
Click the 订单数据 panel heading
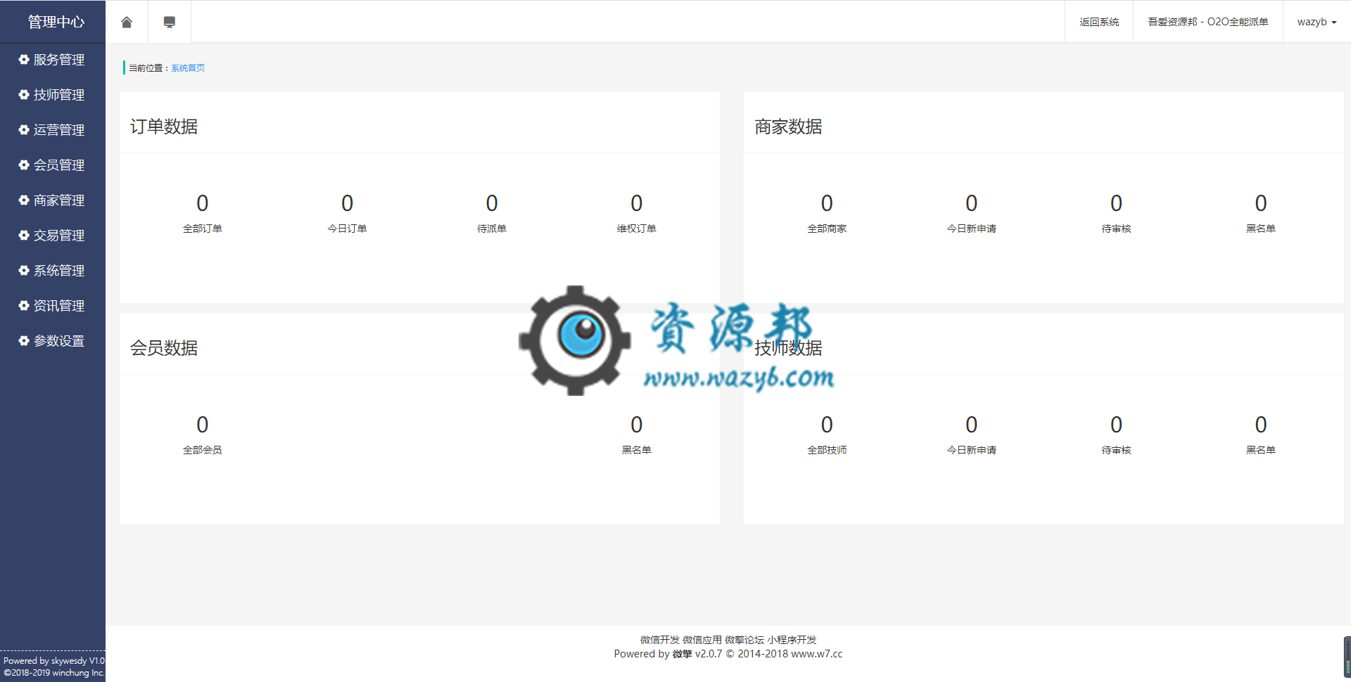(164, 127)
